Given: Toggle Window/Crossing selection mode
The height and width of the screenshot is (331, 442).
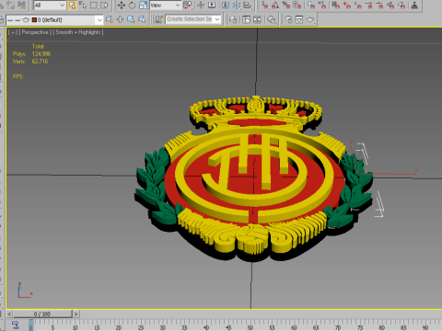Looking at the screenshot, I should [x=104, y=6].
